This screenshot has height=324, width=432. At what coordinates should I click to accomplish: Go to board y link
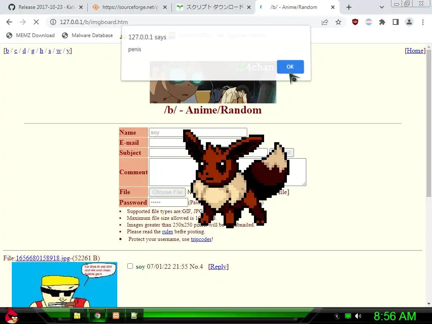[x=68, y=51]
